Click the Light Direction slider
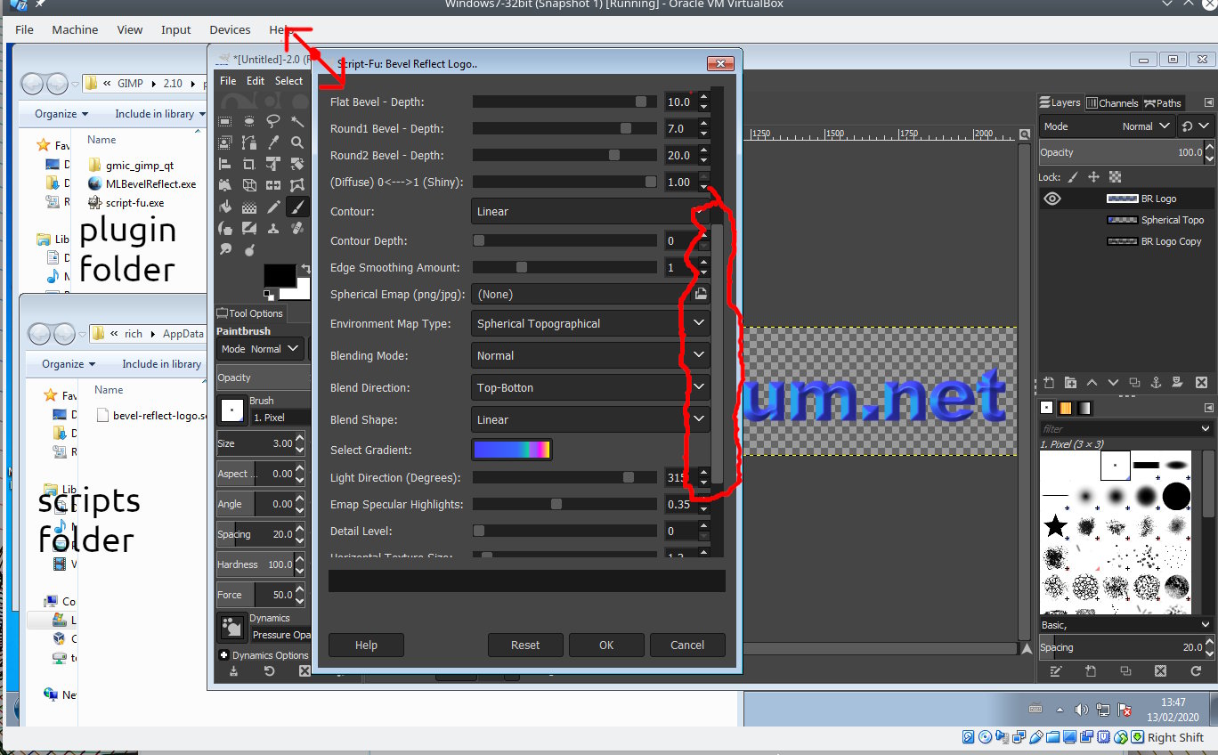The width and height of the screenshot is (1218, 755). (564, 477)
